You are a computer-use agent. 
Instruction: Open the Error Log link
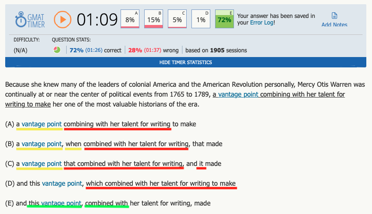262,23
